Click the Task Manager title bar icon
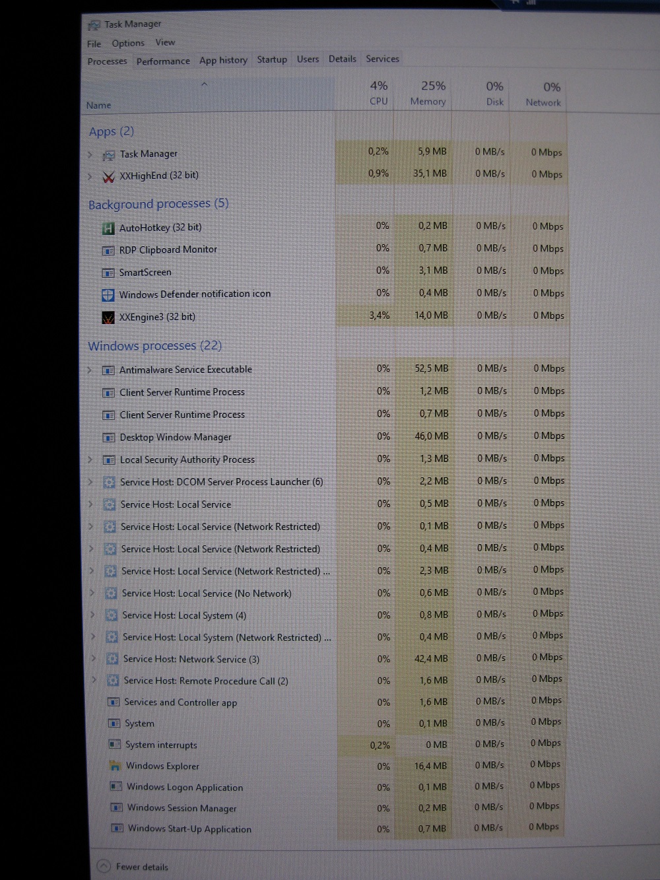This screenshot has height=880, width=660. pos(94,25)
